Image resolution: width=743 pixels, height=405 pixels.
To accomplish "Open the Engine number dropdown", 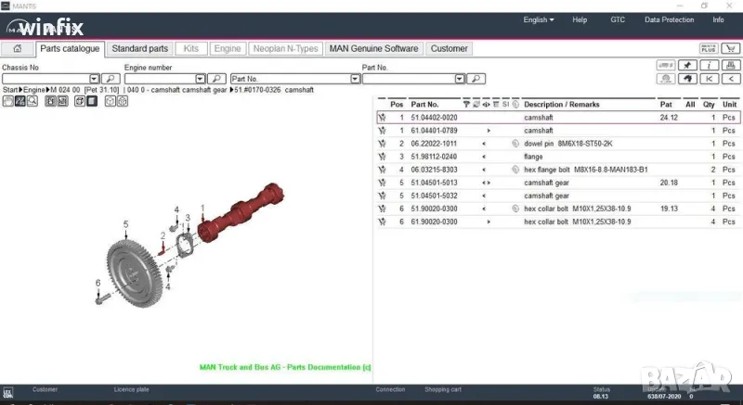I will [200, 79].
